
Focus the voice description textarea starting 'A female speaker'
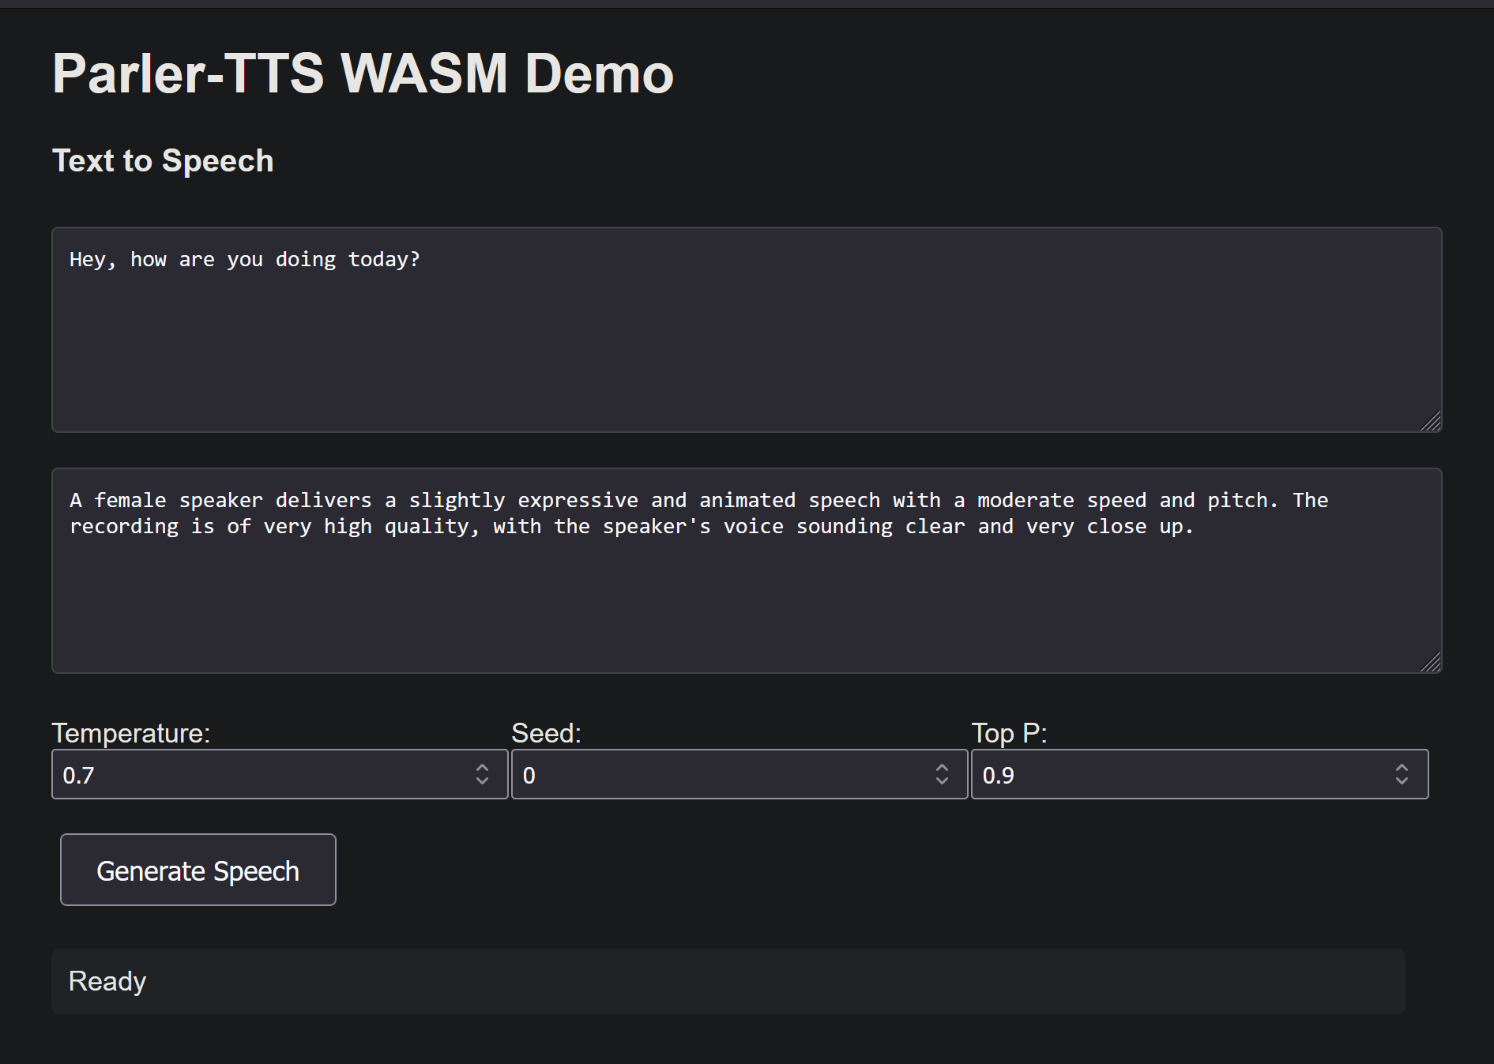(x=747, y=570)
